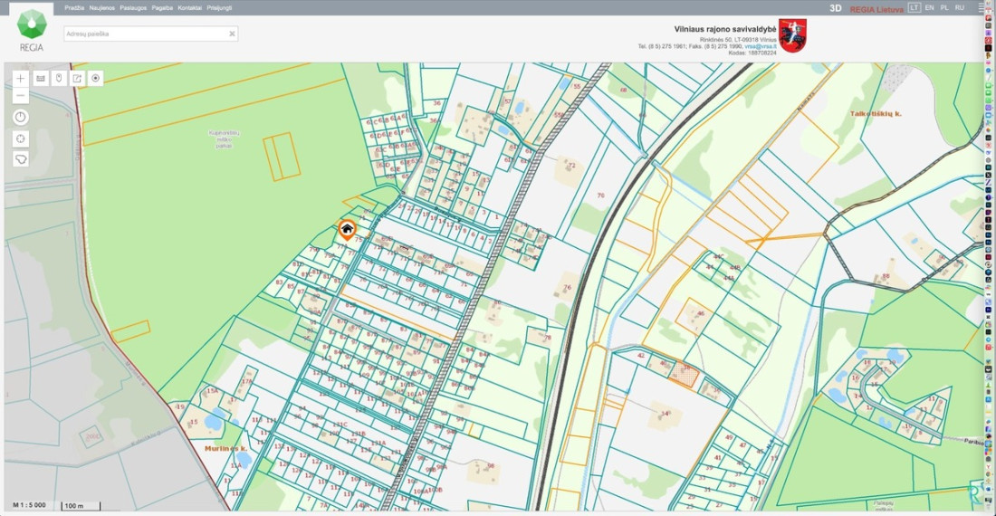Screen dimensions: 996x516
Task: Click the orange house marker on map
Action: click(x=347, y=230)
